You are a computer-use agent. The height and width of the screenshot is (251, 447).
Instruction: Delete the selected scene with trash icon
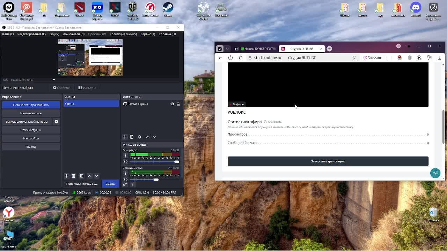coord(73,176)
